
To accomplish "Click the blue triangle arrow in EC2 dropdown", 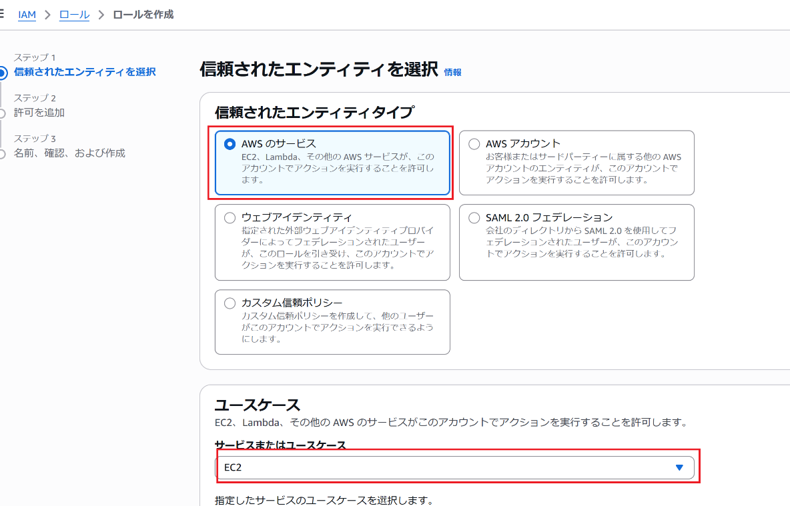I will tap(679, 468).
